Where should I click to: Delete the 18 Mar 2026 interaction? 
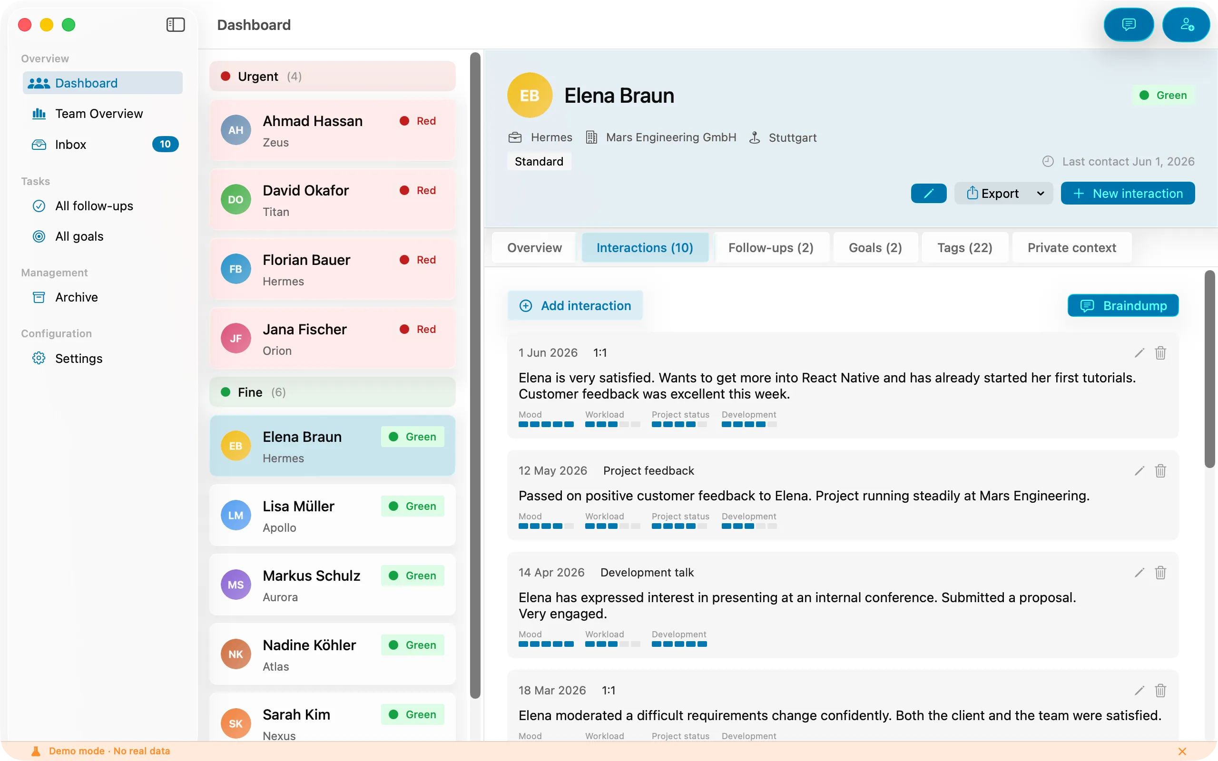[x=1160, y=690]
